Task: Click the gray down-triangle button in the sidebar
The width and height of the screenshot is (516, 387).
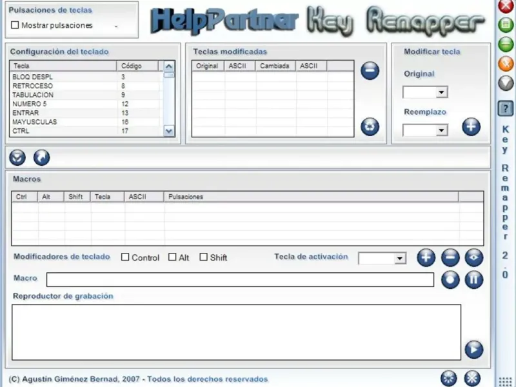Action: click(506, 83)
